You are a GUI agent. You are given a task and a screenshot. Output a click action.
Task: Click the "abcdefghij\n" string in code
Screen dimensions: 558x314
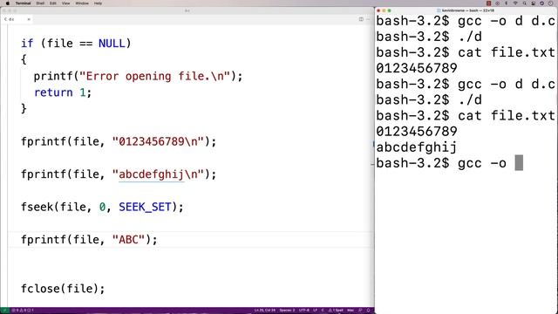(158, 174)
